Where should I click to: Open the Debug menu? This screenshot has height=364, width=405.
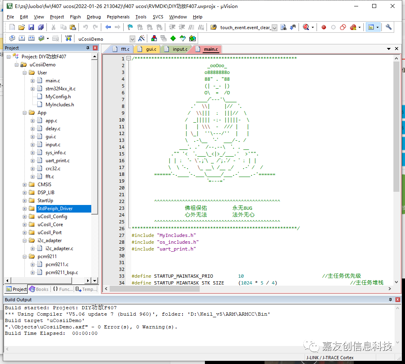94,17
